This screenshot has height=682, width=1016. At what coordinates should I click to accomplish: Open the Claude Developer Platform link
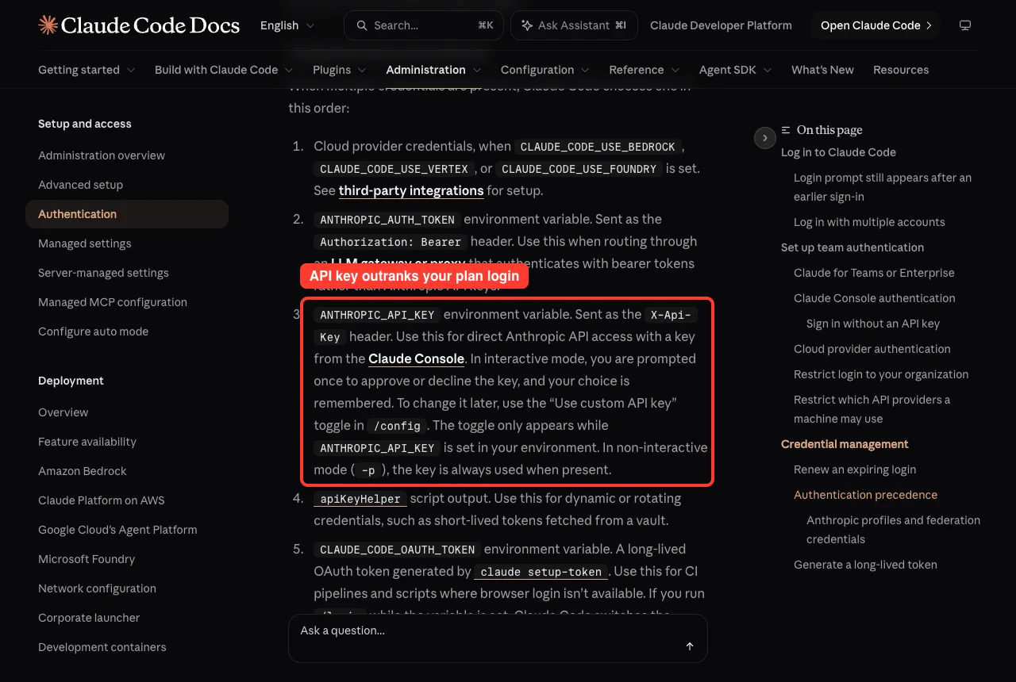coord(721,25)
